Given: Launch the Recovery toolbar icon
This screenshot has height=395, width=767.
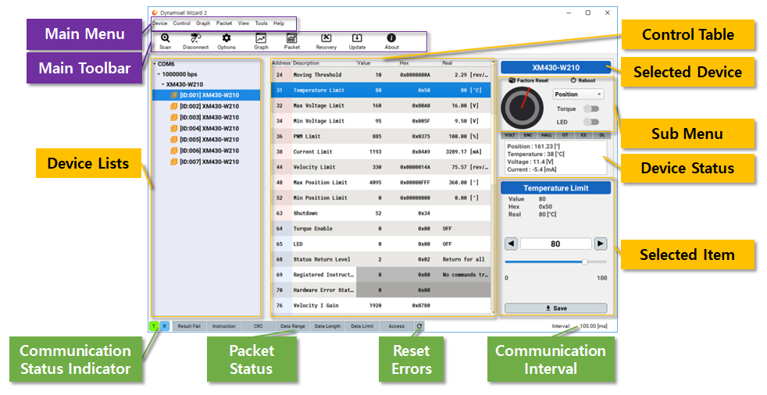Looking at the screenshot, I should coord(326,38).
